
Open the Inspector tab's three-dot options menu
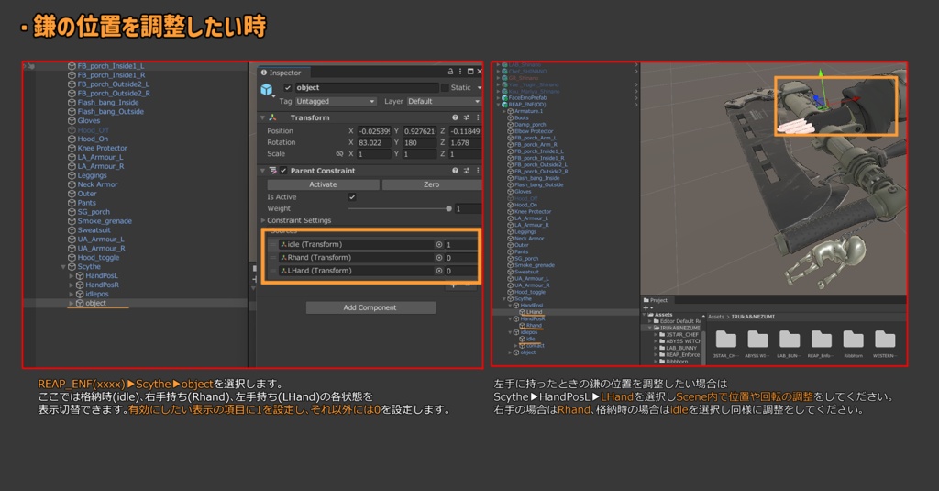(460, 72)
